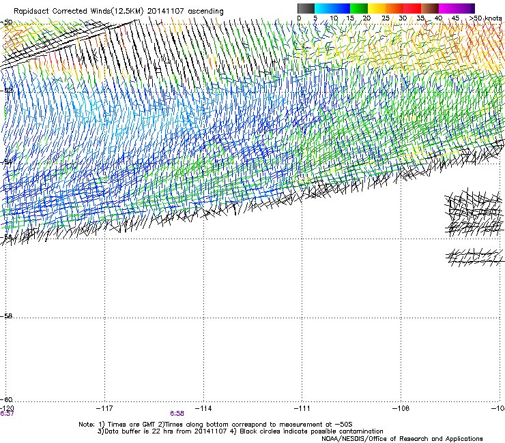Click the '-60' latitude axis label

coord(6,399)
